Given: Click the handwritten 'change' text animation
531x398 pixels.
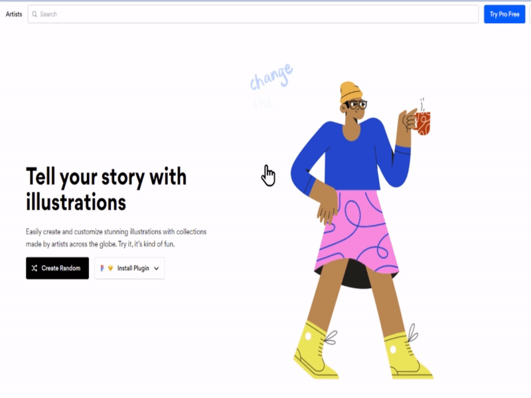Looking at the screenshot, I should 271,77.
